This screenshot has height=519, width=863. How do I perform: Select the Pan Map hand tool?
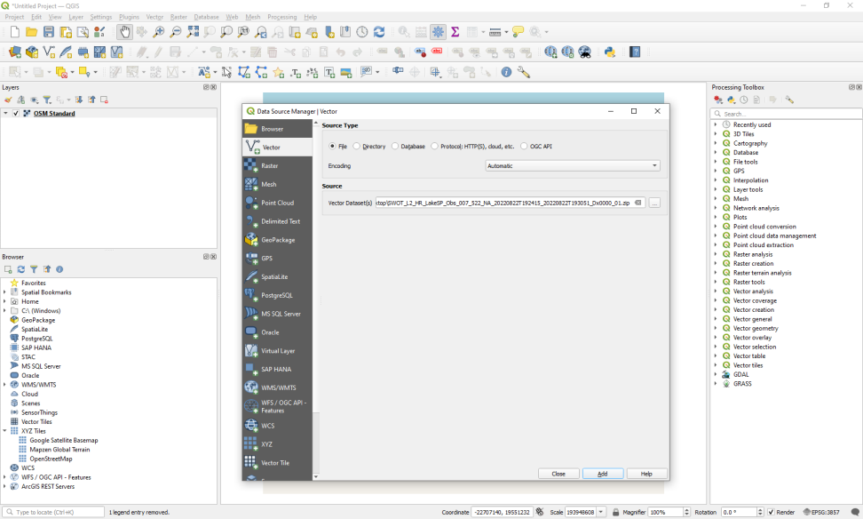click(125, 32)
